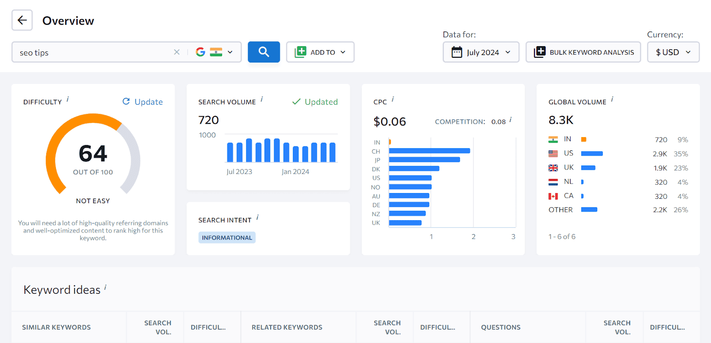Click the INFORMATIONAL intent tag
Viewport: 711px width, 343px height.
(x=227, y=238)
